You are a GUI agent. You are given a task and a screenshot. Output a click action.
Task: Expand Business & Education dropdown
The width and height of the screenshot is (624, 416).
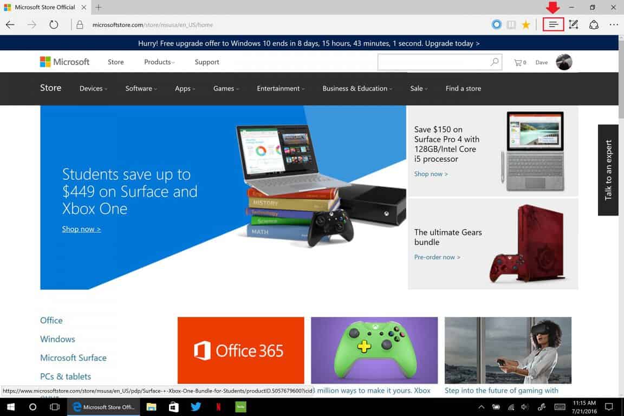pos(357,88)
